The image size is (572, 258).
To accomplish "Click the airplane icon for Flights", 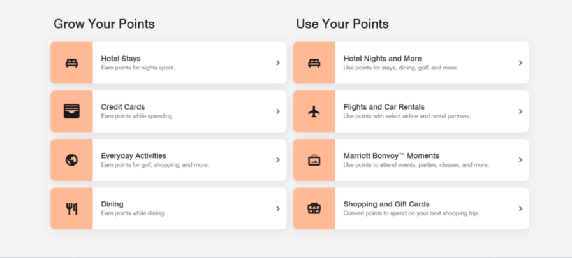I will pos(314,111).
